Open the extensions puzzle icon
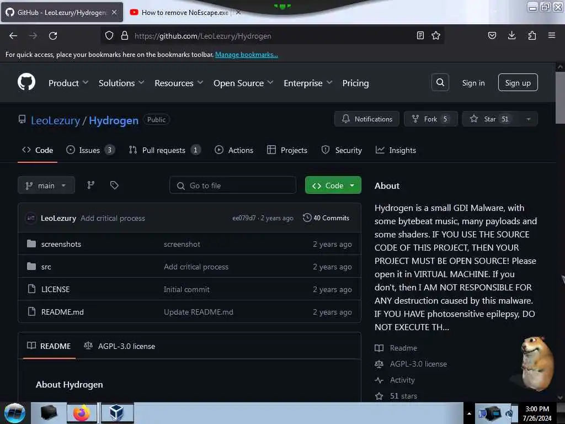This screenshot has width=565, height=424. [x=532, y=35]
